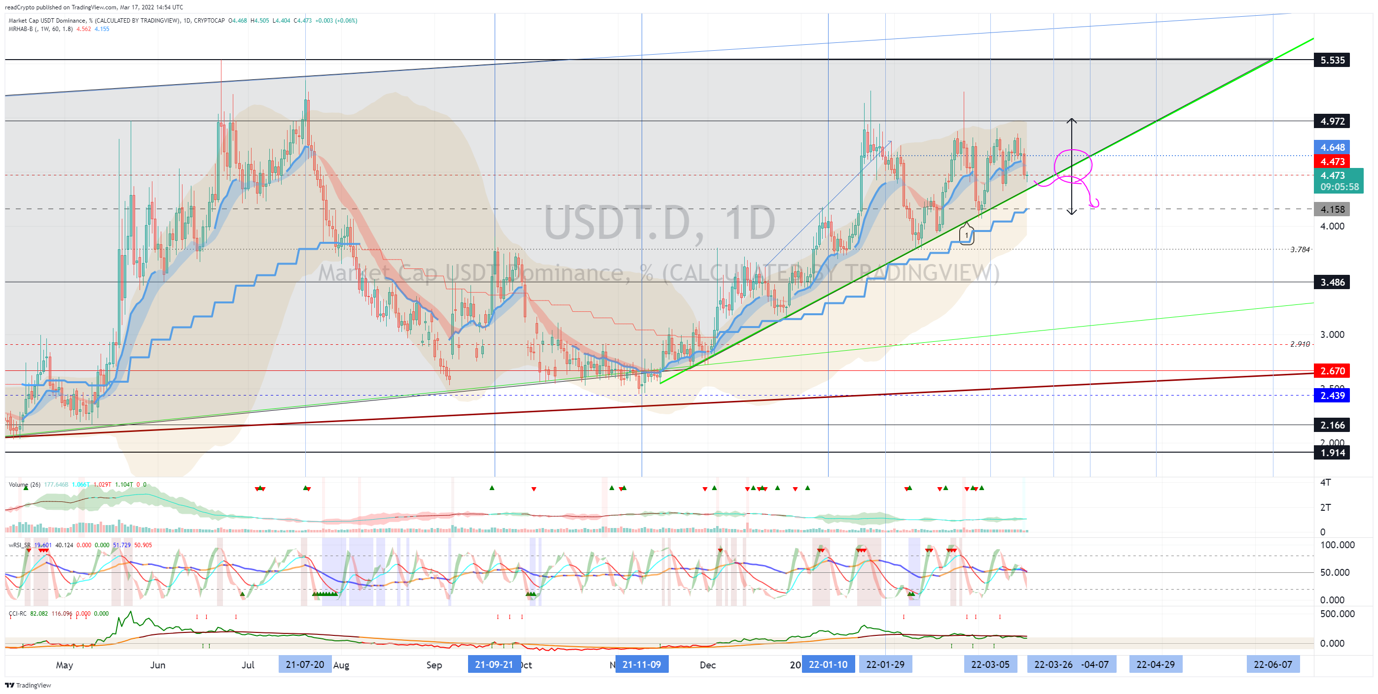1378x694 pixels.
Task: Click the gray 4.158 price label
Action: click(x=1332, y=209)
